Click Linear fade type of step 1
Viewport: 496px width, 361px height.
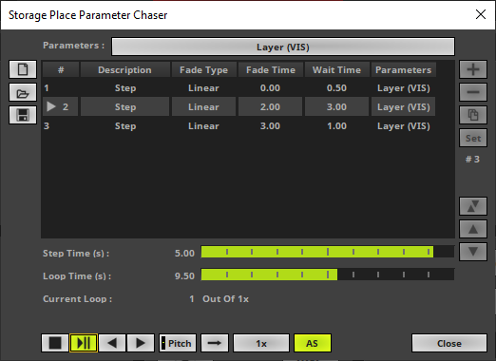point(203,88)
